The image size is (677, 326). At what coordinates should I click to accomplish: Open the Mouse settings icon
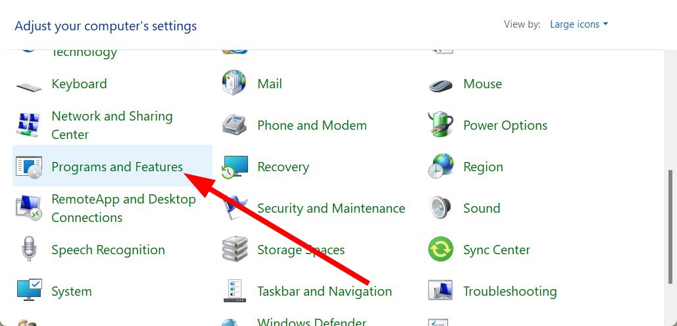[x=441, y=85]
